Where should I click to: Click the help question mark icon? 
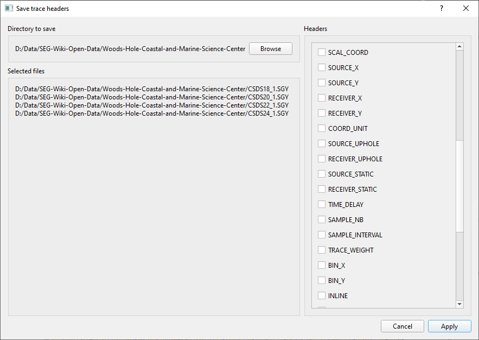441,9
